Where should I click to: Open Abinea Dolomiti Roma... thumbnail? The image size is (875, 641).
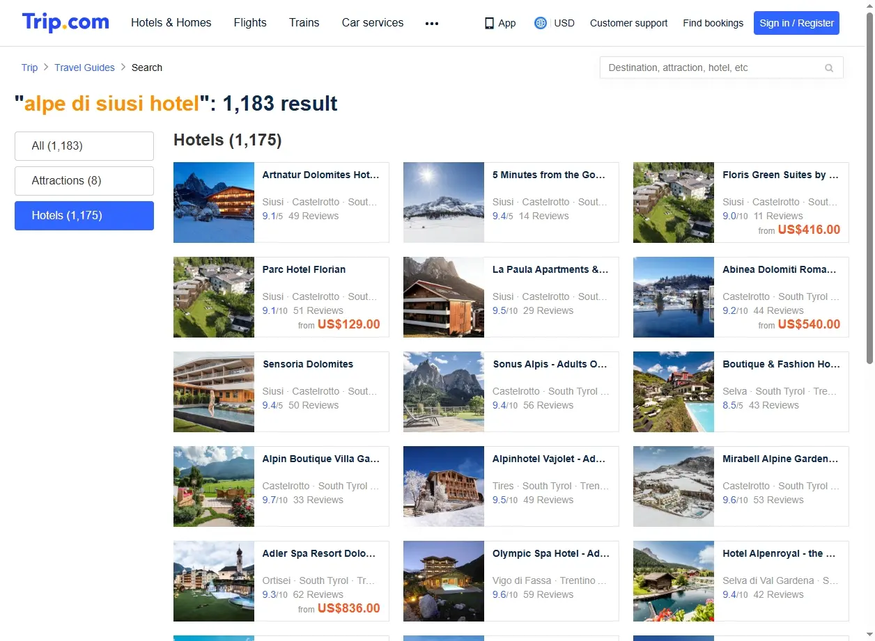674,297
